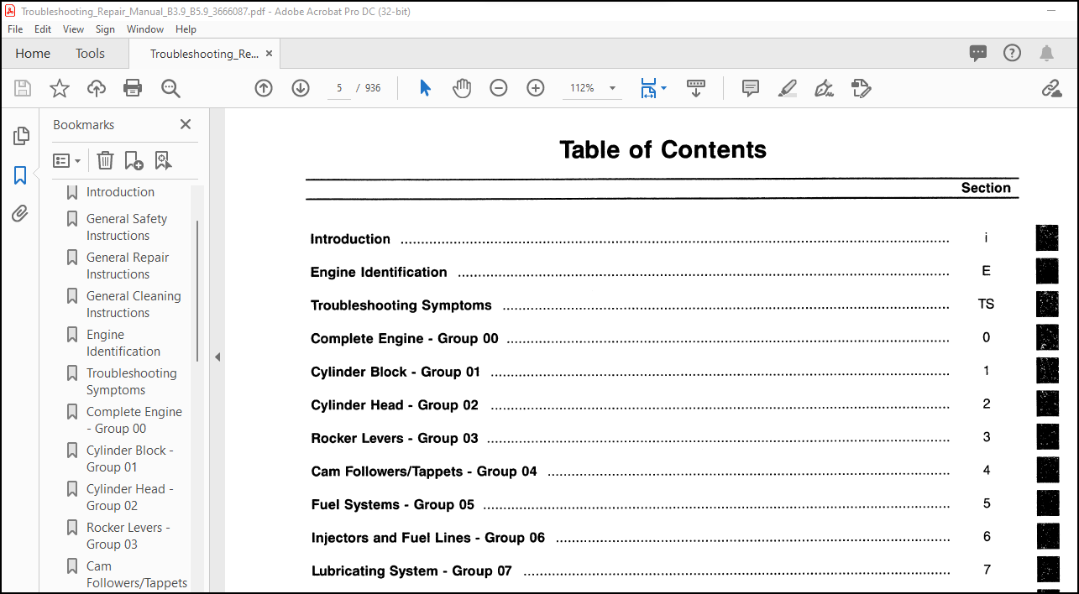Image resolution: width=1079 pixels, height=594 pixels.
Task: Open Cam Followers/Tappets bookmark
Action: pyautogui.click(x=137, y=575)
